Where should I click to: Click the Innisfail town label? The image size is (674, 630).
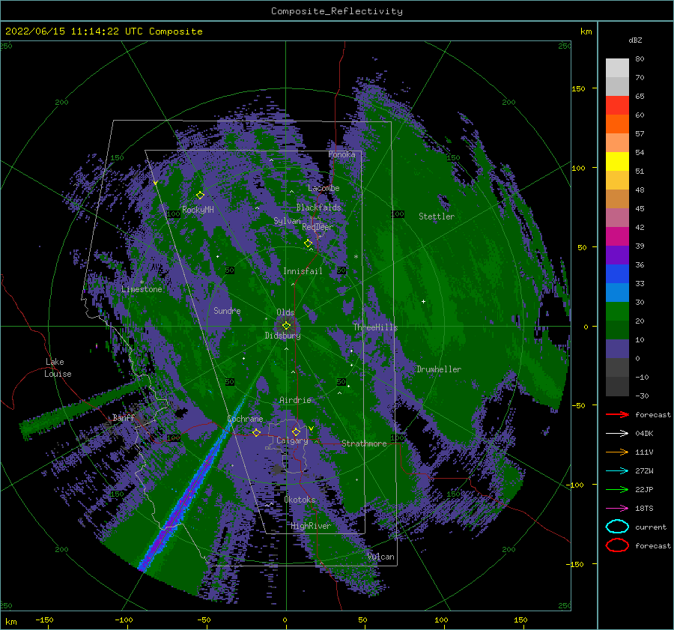pos(303,271)
